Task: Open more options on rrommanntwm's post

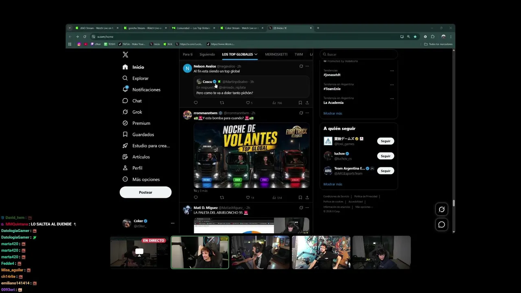Action: coord(307,113)
